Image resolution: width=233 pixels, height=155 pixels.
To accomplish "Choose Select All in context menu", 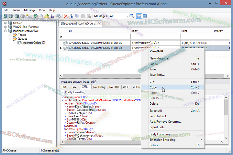I will [x=173, y=111].
